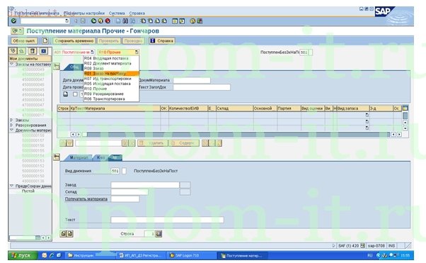Click the Обзор выкл. button
The width and height of the screenshot is (426, 263).
(x=24, y=41)
